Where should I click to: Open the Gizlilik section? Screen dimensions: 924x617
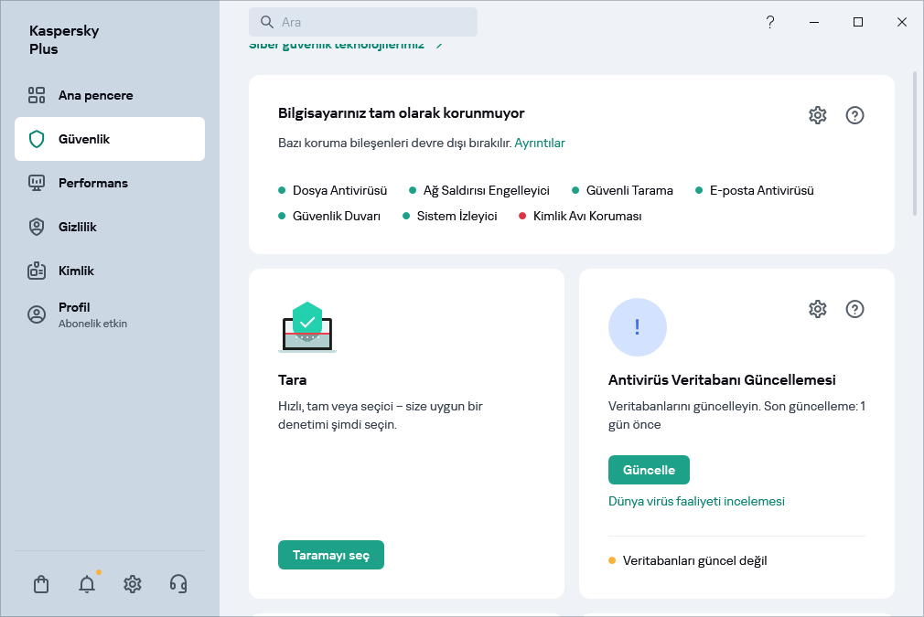click(110, 227)
